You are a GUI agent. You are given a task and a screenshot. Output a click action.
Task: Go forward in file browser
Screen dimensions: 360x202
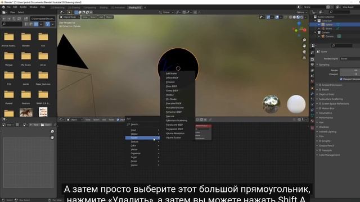coord(9,19)
